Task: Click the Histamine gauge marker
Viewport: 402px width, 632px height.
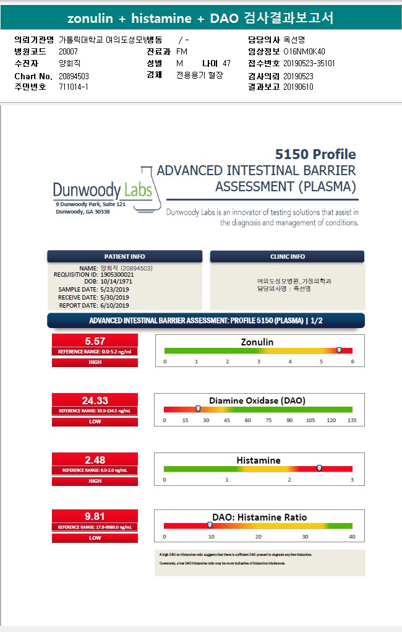Action: [319, 468]
